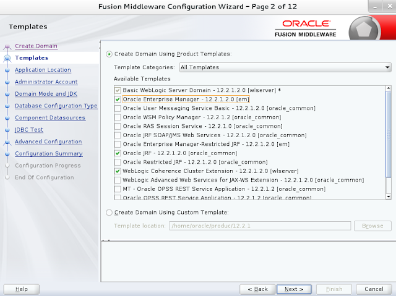Check Oracle WSM Policy Manager template

coord(118,117)
